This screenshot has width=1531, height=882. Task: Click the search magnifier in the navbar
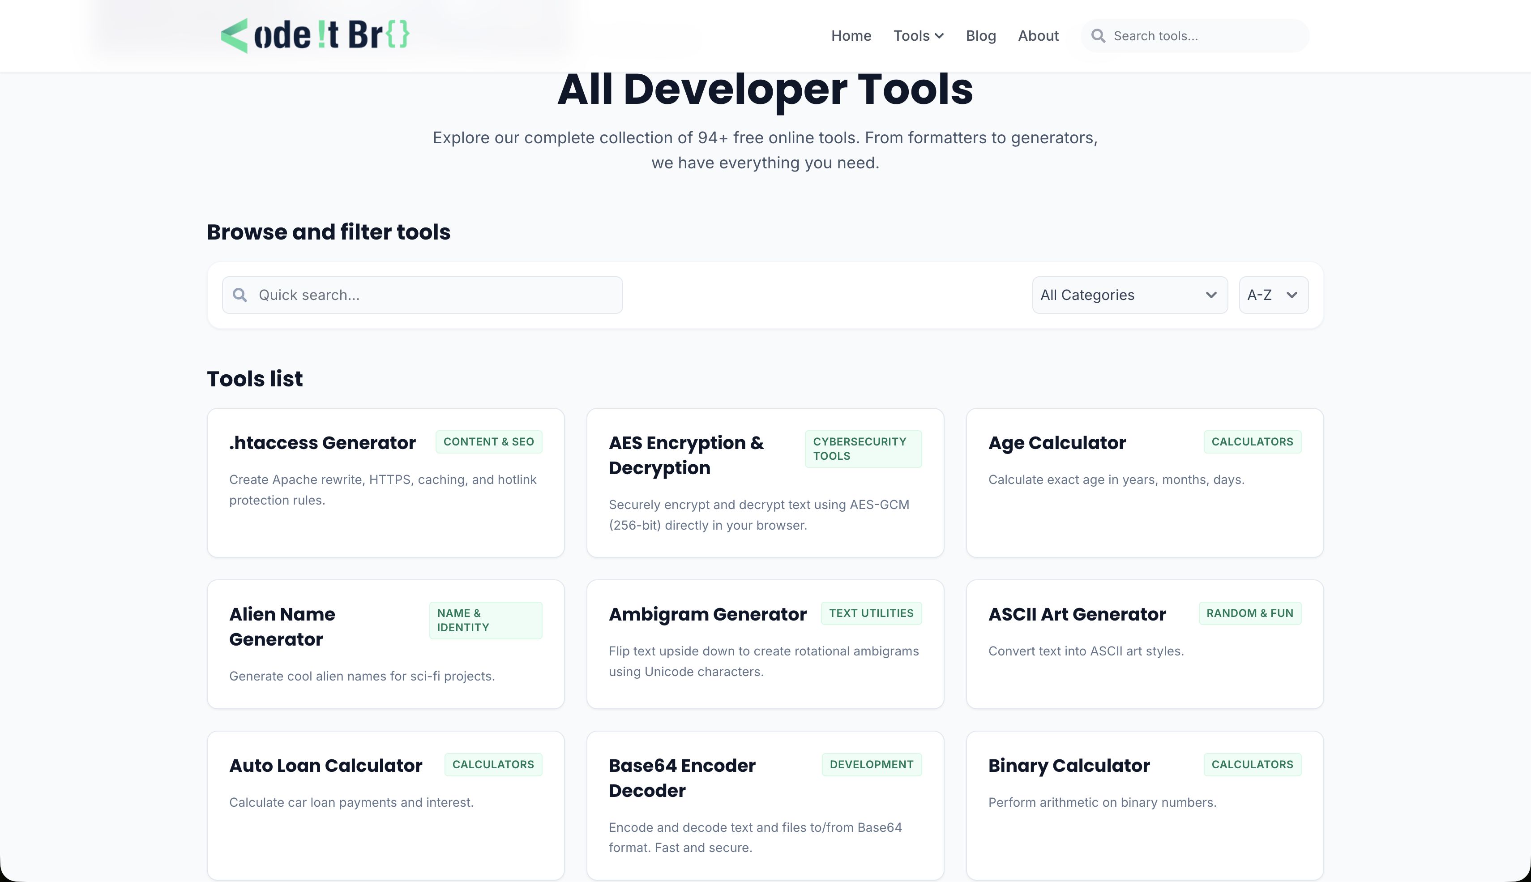tap(1098, 36)
